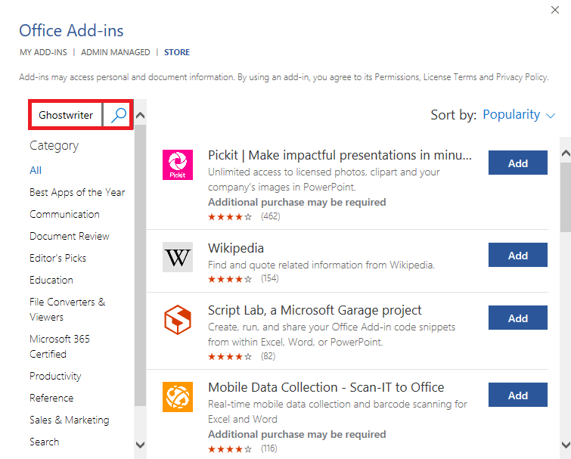The image size is (571, 459).
Task: Open the Editor's Picks category
Action: click(58, 258)
